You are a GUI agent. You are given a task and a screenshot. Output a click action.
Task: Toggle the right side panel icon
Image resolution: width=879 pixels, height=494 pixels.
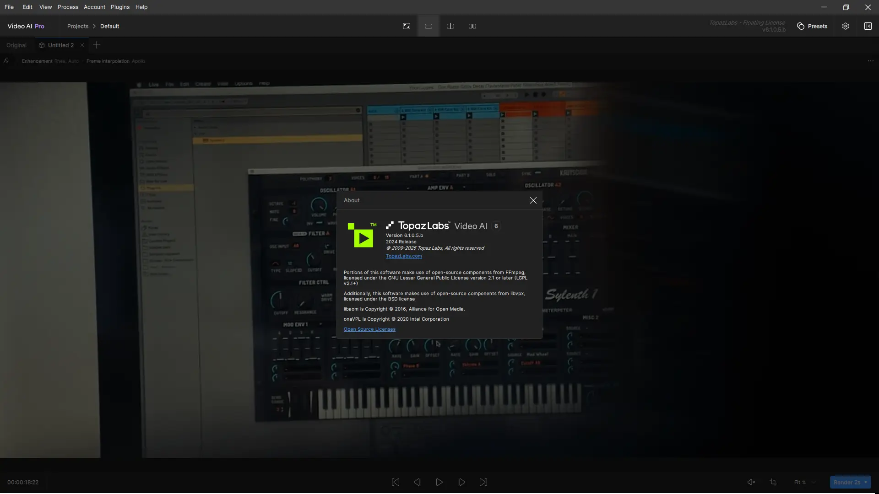tap(868, 26)
